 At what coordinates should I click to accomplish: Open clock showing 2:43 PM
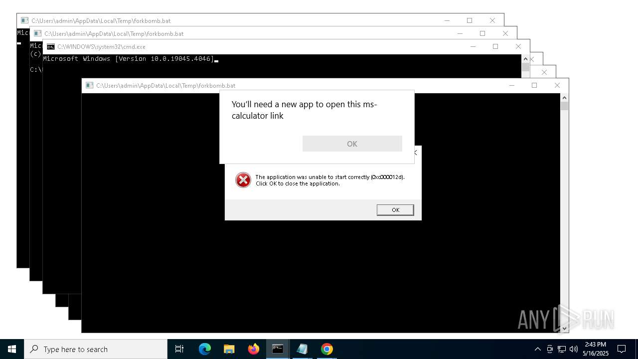[596, 349]
